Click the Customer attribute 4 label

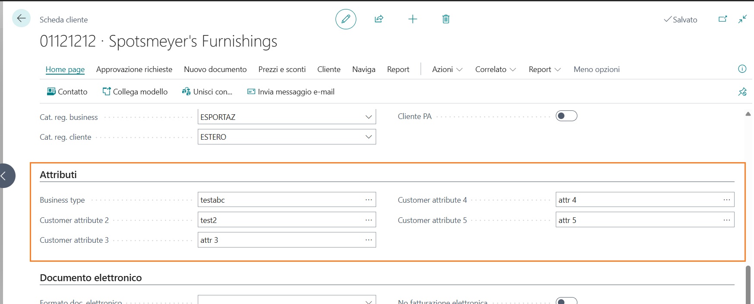point(432,200)
